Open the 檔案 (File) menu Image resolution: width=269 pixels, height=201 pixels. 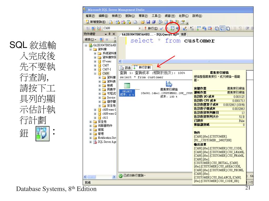pos(90,16)
